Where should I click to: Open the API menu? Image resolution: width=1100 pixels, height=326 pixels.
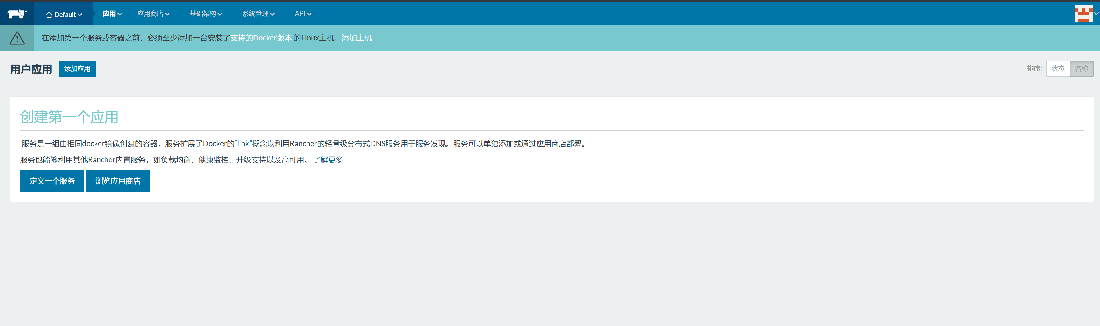tap(303, 14)
